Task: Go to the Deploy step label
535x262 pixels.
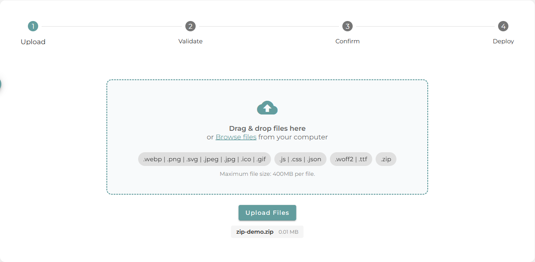Action: pos(503,42)
